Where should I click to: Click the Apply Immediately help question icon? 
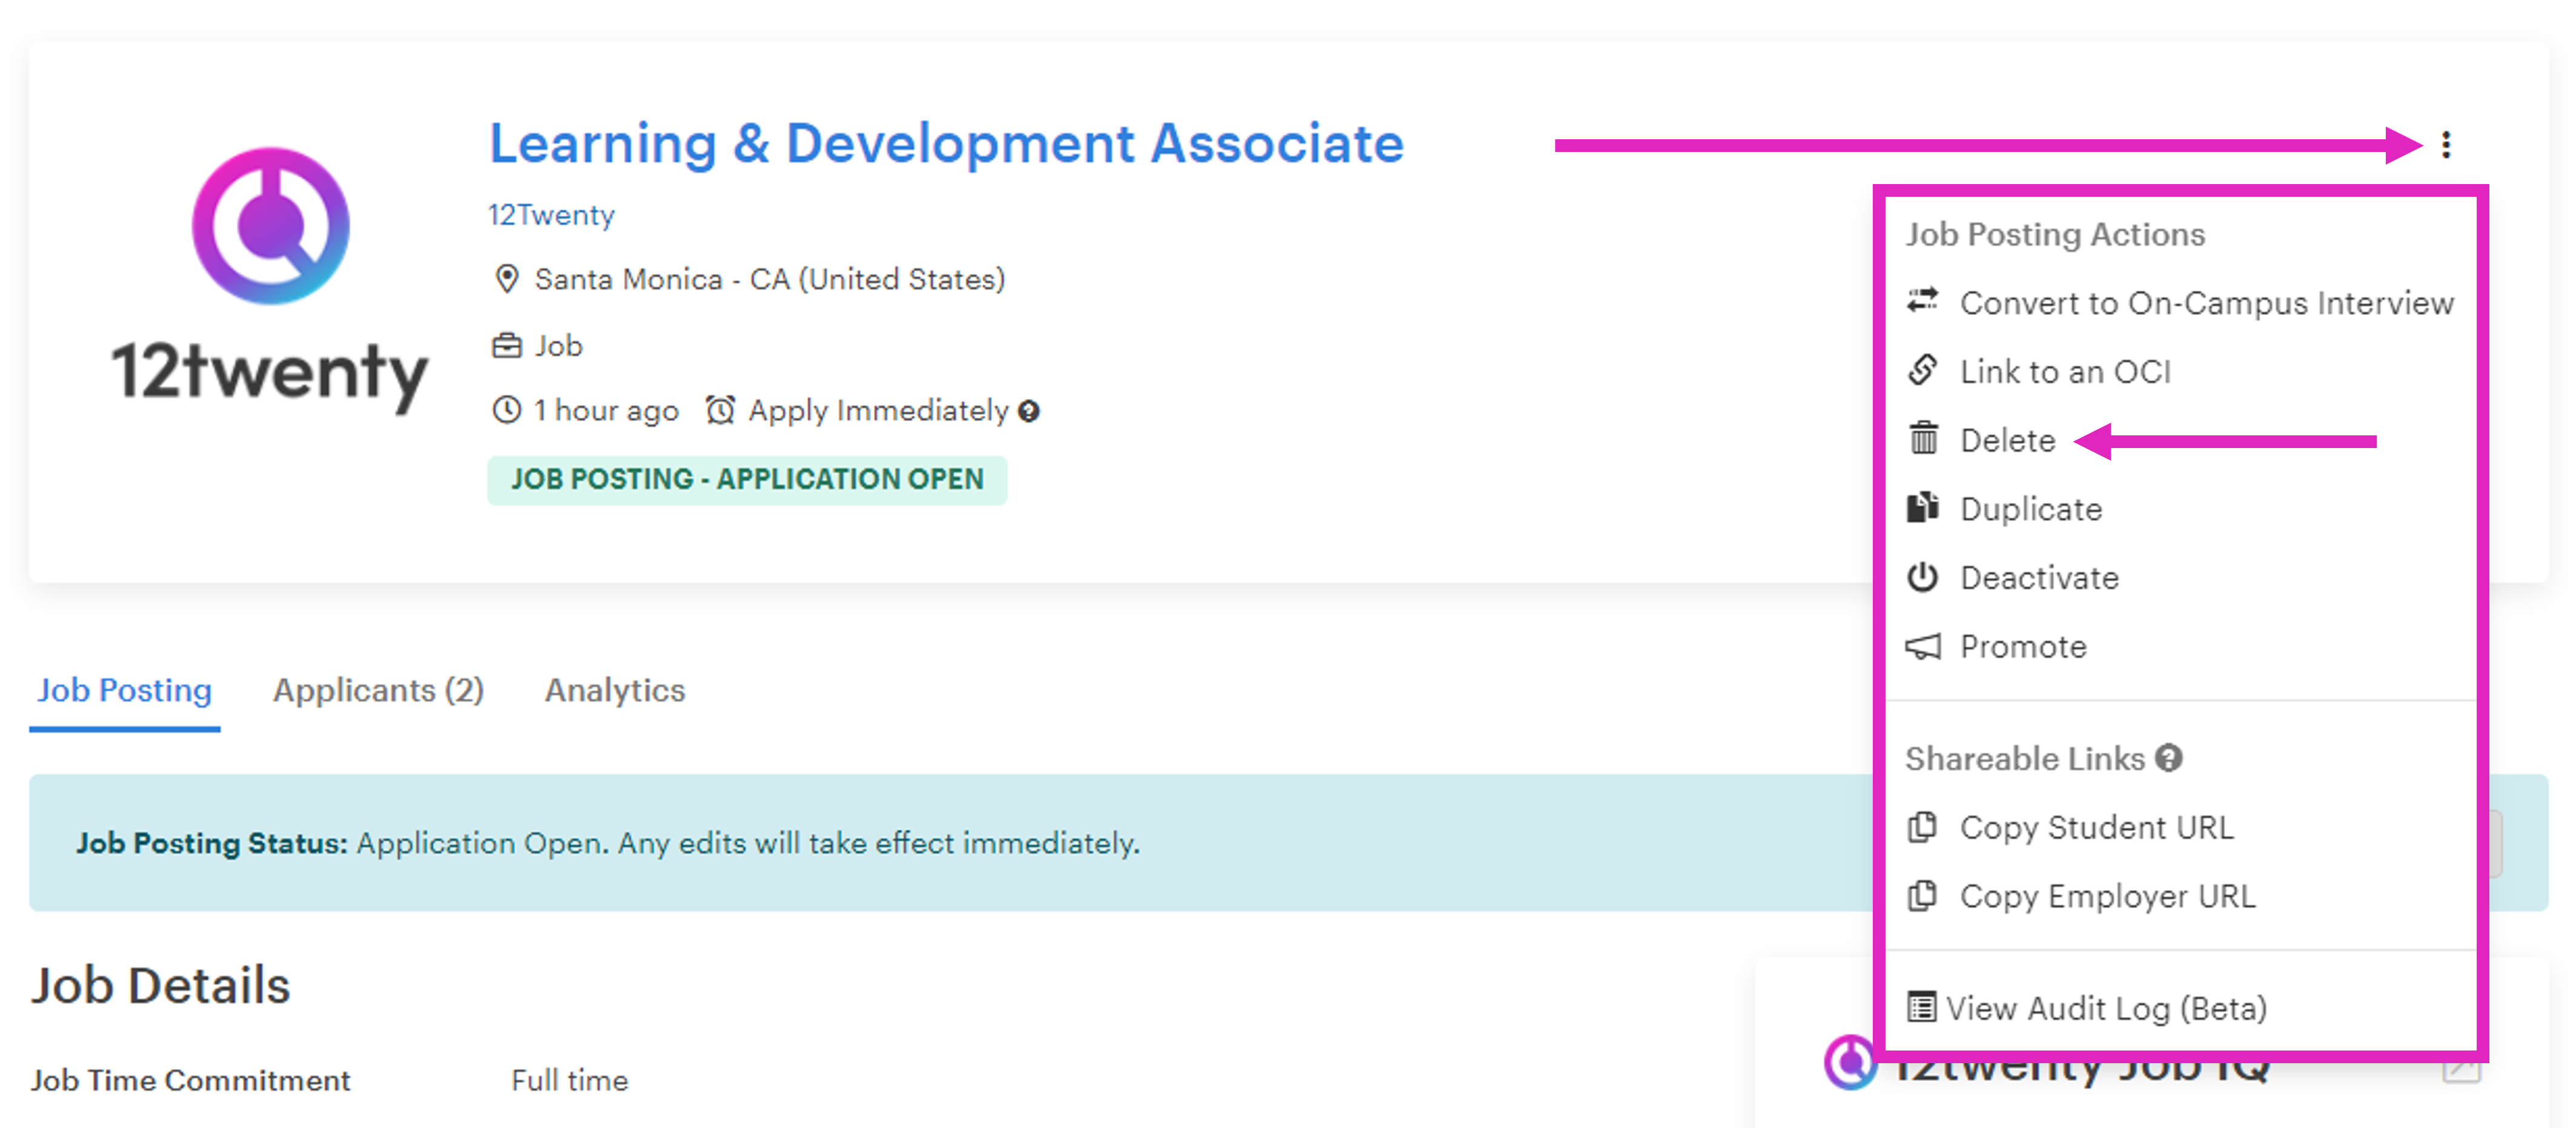point(1028,411)
